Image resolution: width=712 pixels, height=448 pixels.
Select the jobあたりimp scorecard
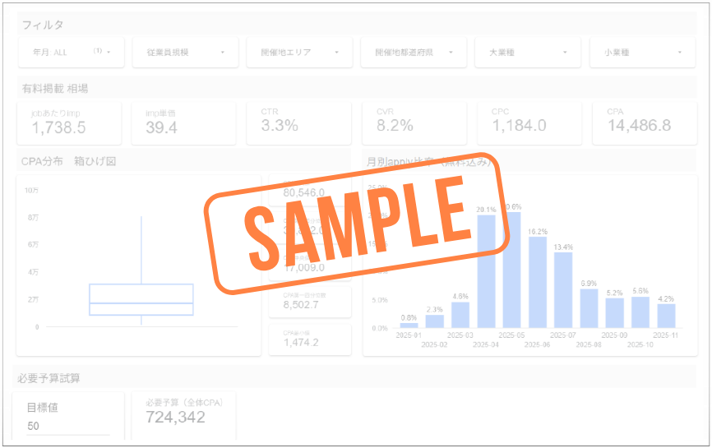pos(69,122)
